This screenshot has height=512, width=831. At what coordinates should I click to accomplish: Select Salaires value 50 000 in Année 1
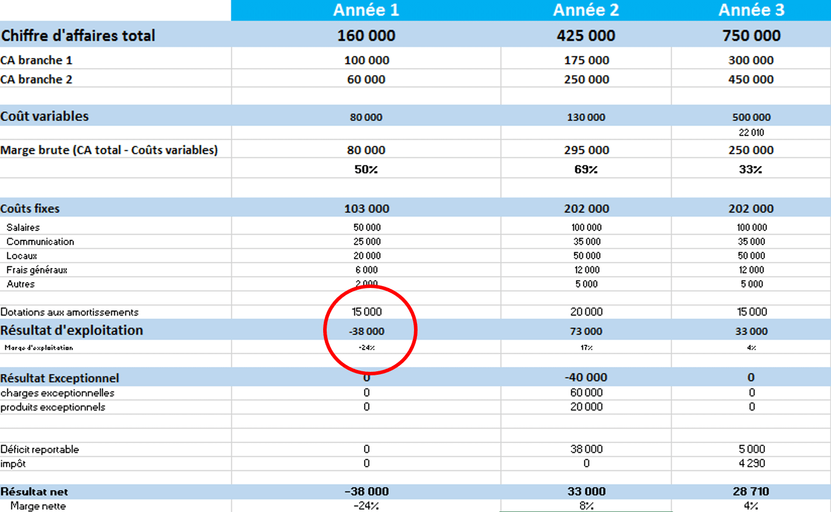(367, 228)
